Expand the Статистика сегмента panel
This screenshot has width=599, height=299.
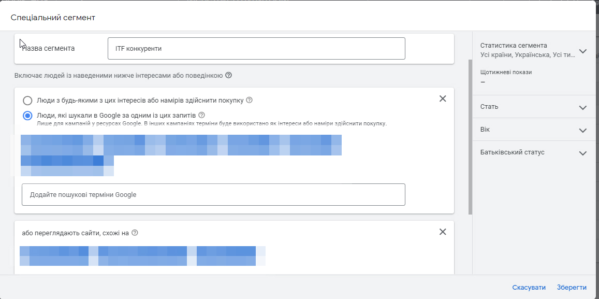[583, 51]
